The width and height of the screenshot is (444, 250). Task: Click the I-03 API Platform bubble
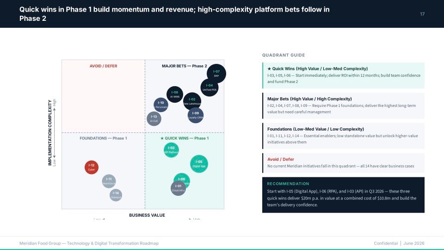(171, 150)
